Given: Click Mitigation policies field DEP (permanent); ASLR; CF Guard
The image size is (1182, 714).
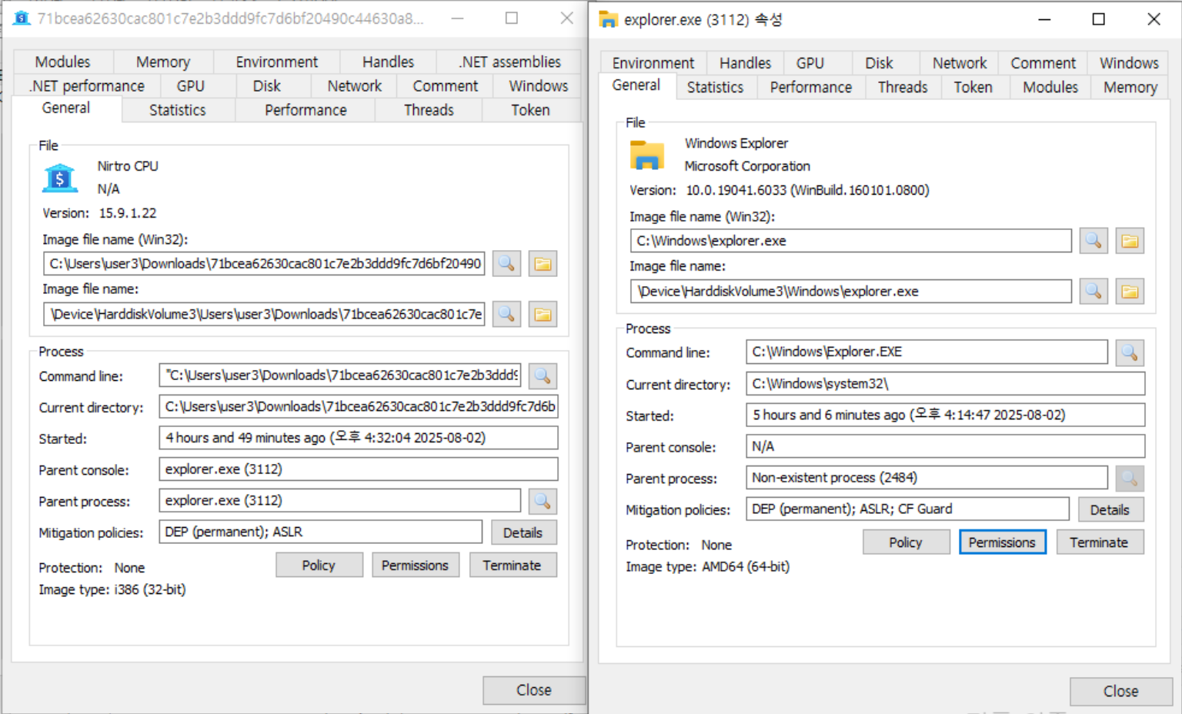Looking at the screenshot, I should pyautogui.click(x=907, y=509).
